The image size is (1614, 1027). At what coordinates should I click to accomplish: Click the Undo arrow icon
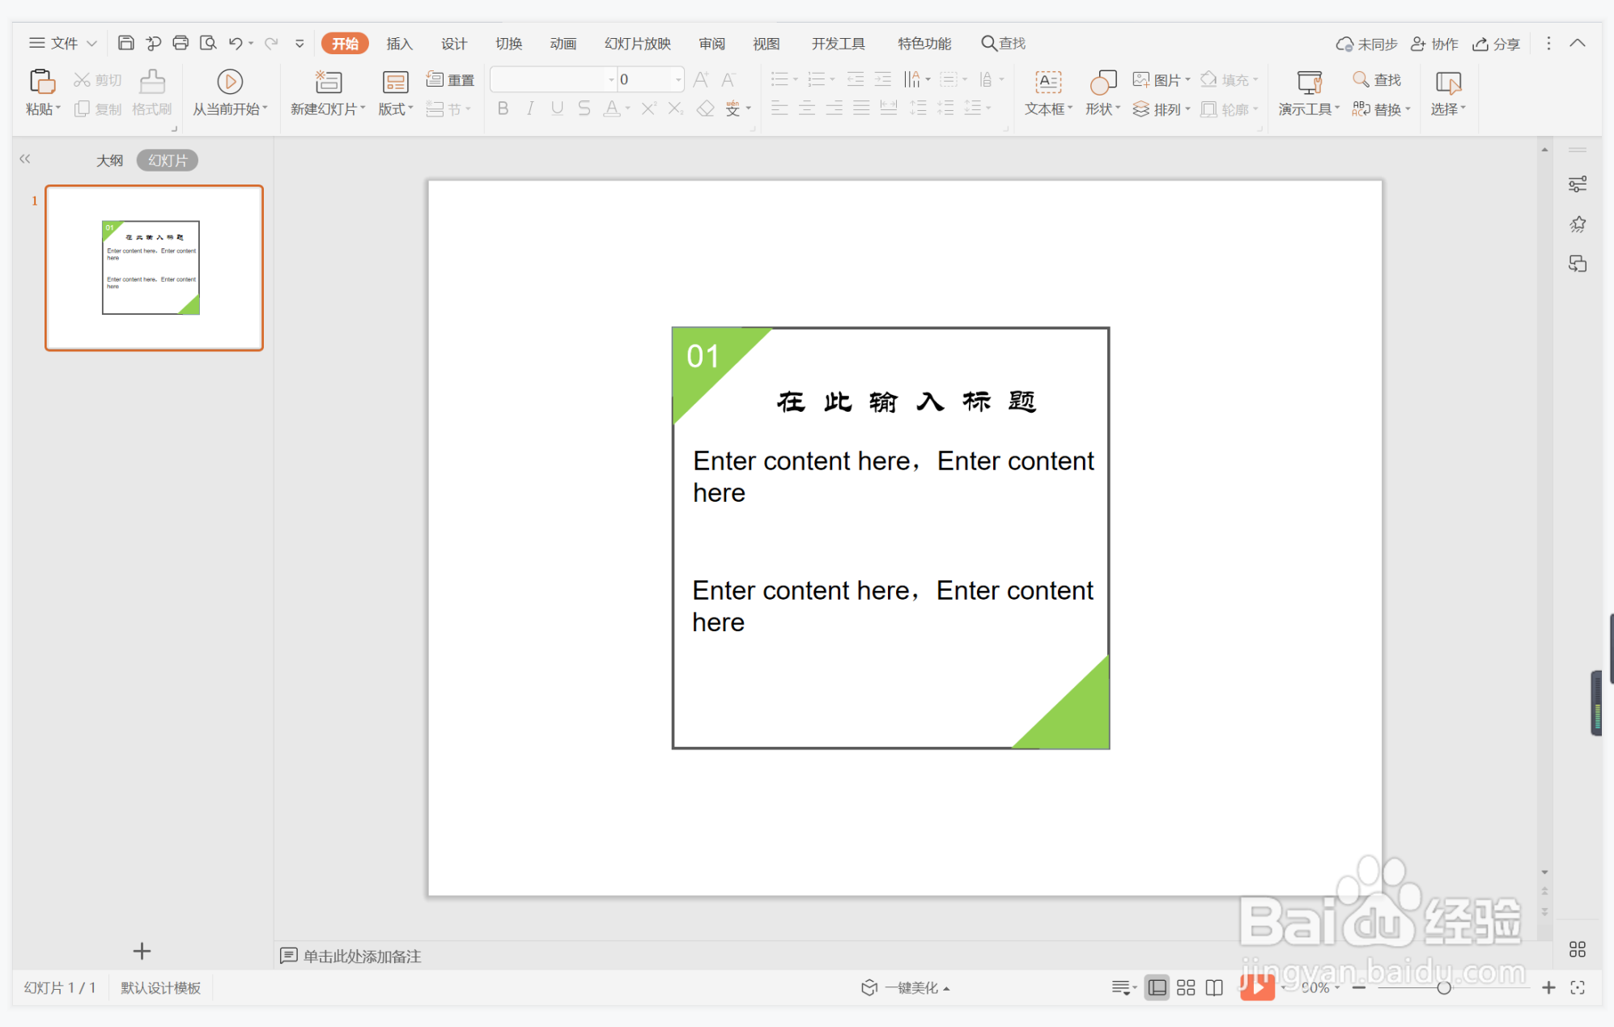coord(236,43)
